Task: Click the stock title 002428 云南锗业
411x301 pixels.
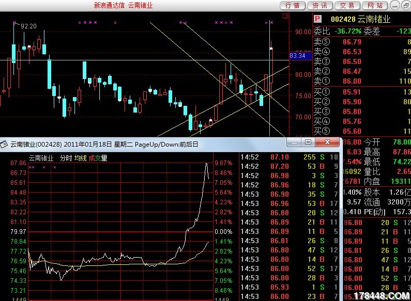Action: pos(360,19)
